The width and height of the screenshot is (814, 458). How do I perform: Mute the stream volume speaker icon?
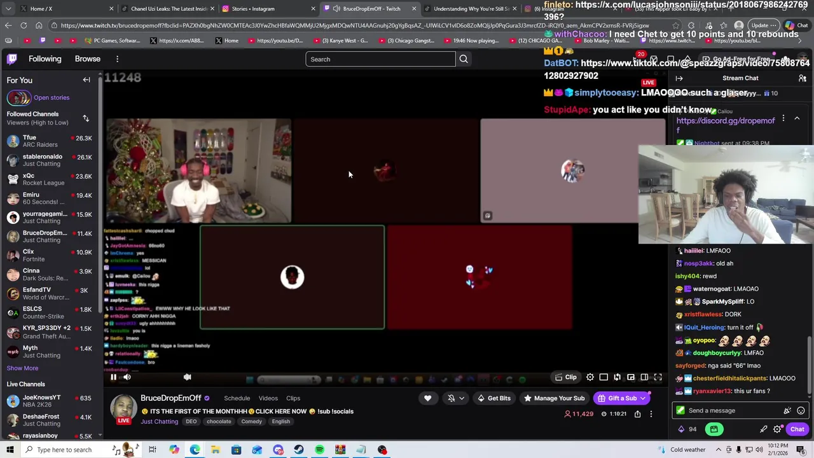click(x=127, y=377)
